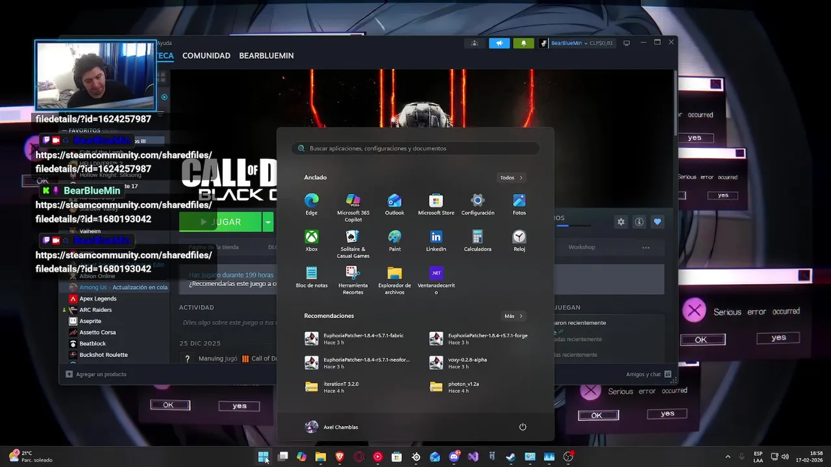
Task: Show hidden system tray icons
Action: pyautogui.click(x=727, y=457)
